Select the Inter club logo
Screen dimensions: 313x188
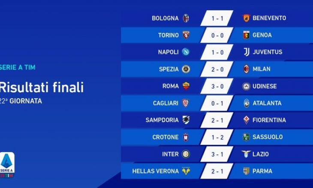pyautogui.click(x=186, y=154)
